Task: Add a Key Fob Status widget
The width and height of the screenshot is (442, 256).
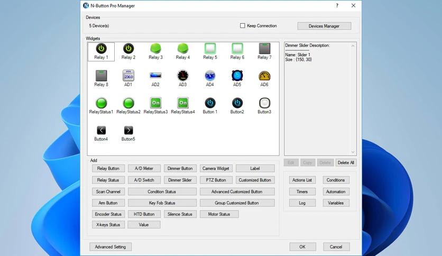Action: coord(162,203)
